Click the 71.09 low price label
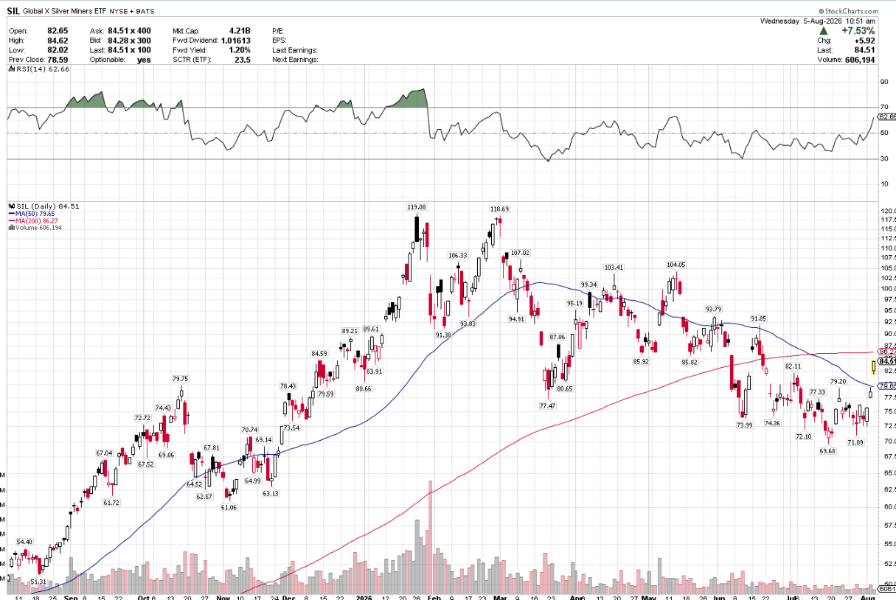The image size is (896, 600). 855,442
